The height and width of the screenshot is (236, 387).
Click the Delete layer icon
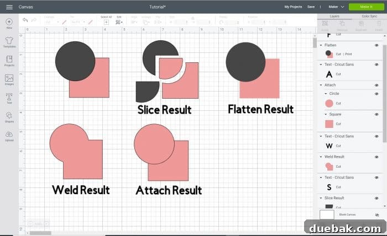pyautogui.click(x=379, y=23)
